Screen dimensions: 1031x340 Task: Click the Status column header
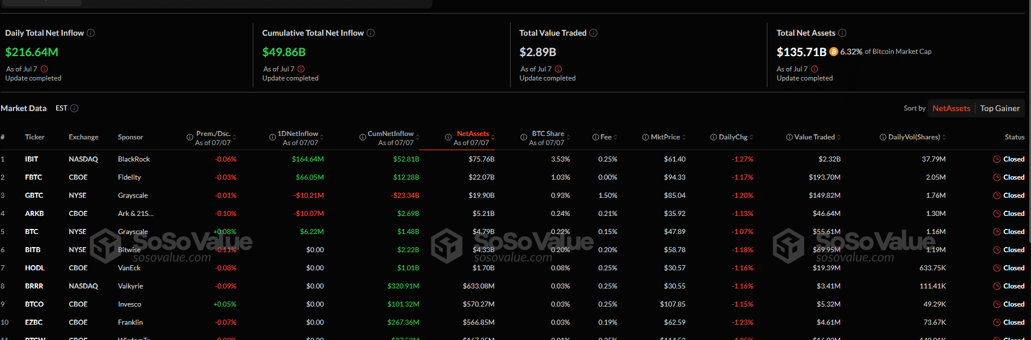pyautogui.click(x=1015, y=137)
